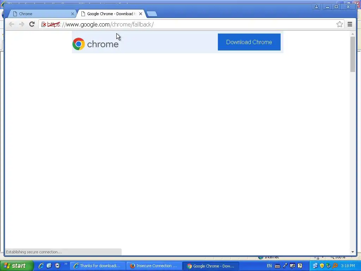This screenshot has width=361, height=271.
Task: Click the broken padlock security icon
Action: pyautogui.click(x=43, y=24)
